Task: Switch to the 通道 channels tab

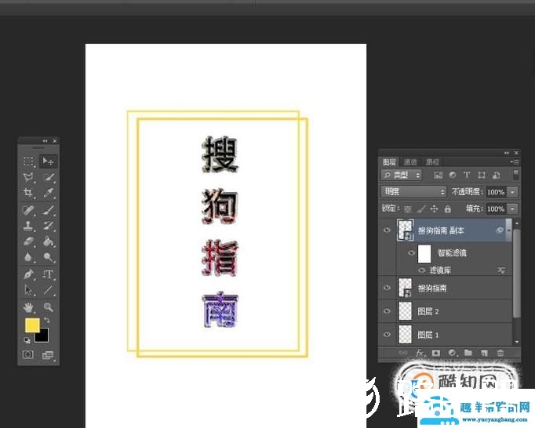Action: point(410,162)
